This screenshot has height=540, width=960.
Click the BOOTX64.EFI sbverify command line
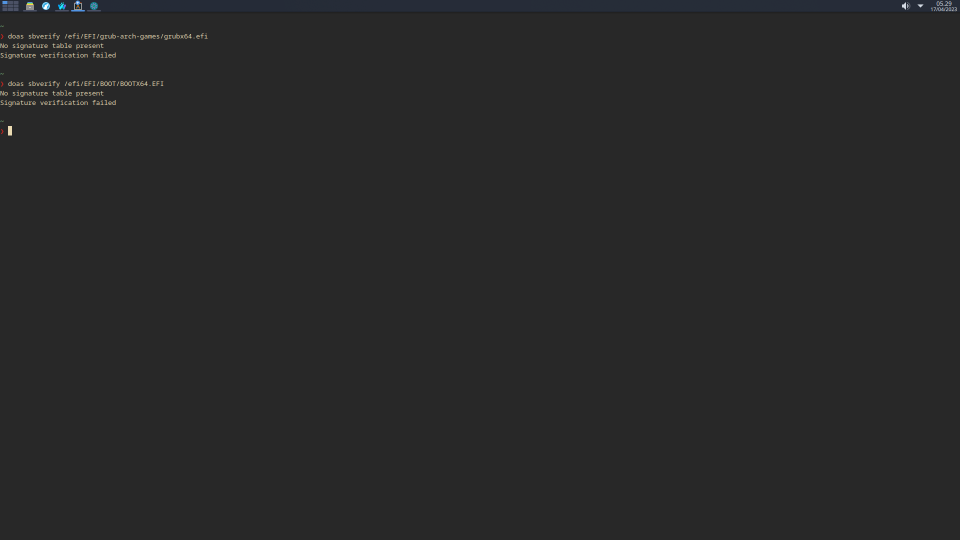pyautogui.click(x=85, y=83)
